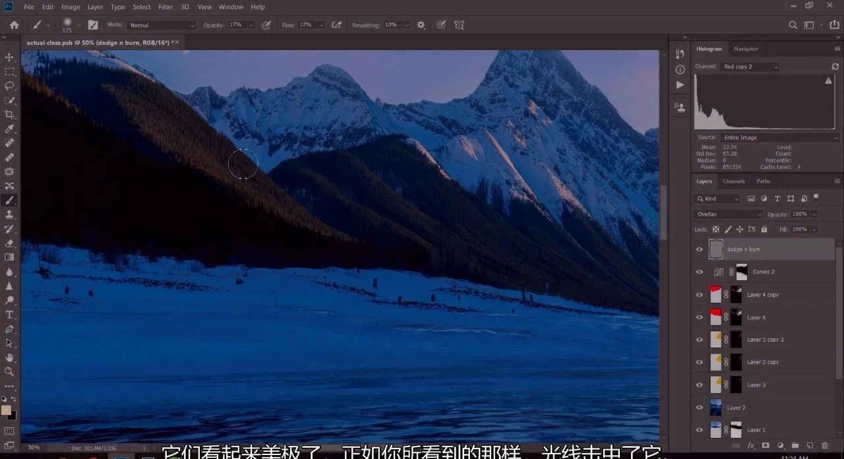844x459 pixels.
Task: Click the layer Fill value field
Action: (800, 229)
